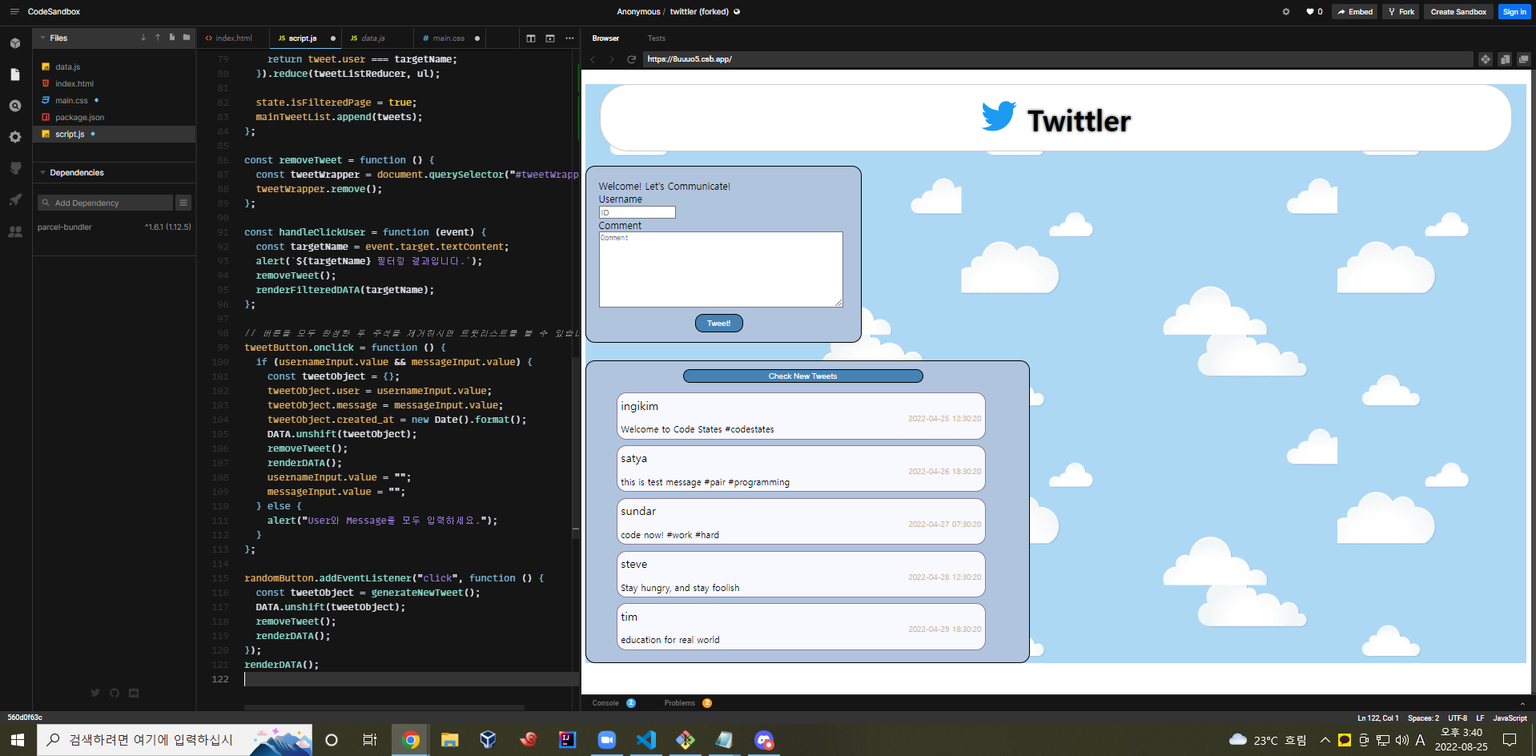
Task: Click the preview copy icon beside address bar
Action: pyautogui.click(x=1505, y=59)
